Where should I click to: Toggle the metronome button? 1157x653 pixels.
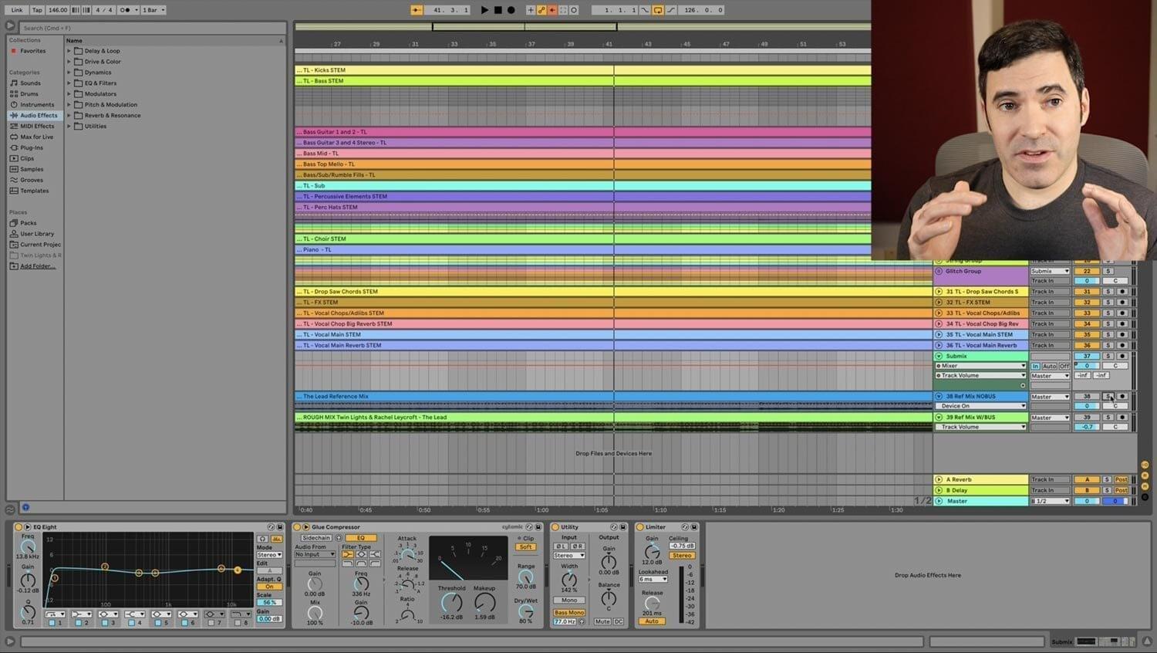coord(125,10)
